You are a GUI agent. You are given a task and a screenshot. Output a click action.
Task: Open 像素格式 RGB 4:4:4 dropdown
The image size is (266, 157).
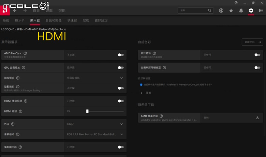tap(95, 134)
